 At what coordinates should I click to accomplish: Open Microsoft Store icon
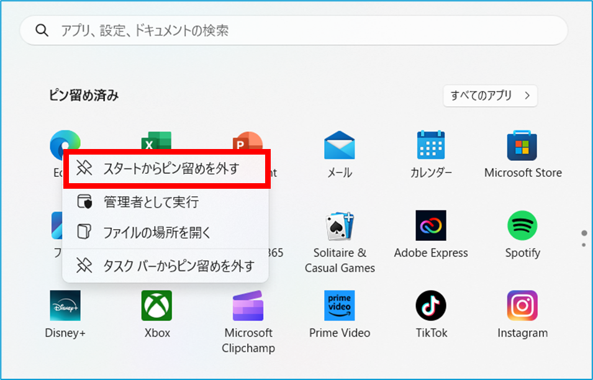pyautogui.click(x=522, y=147)
